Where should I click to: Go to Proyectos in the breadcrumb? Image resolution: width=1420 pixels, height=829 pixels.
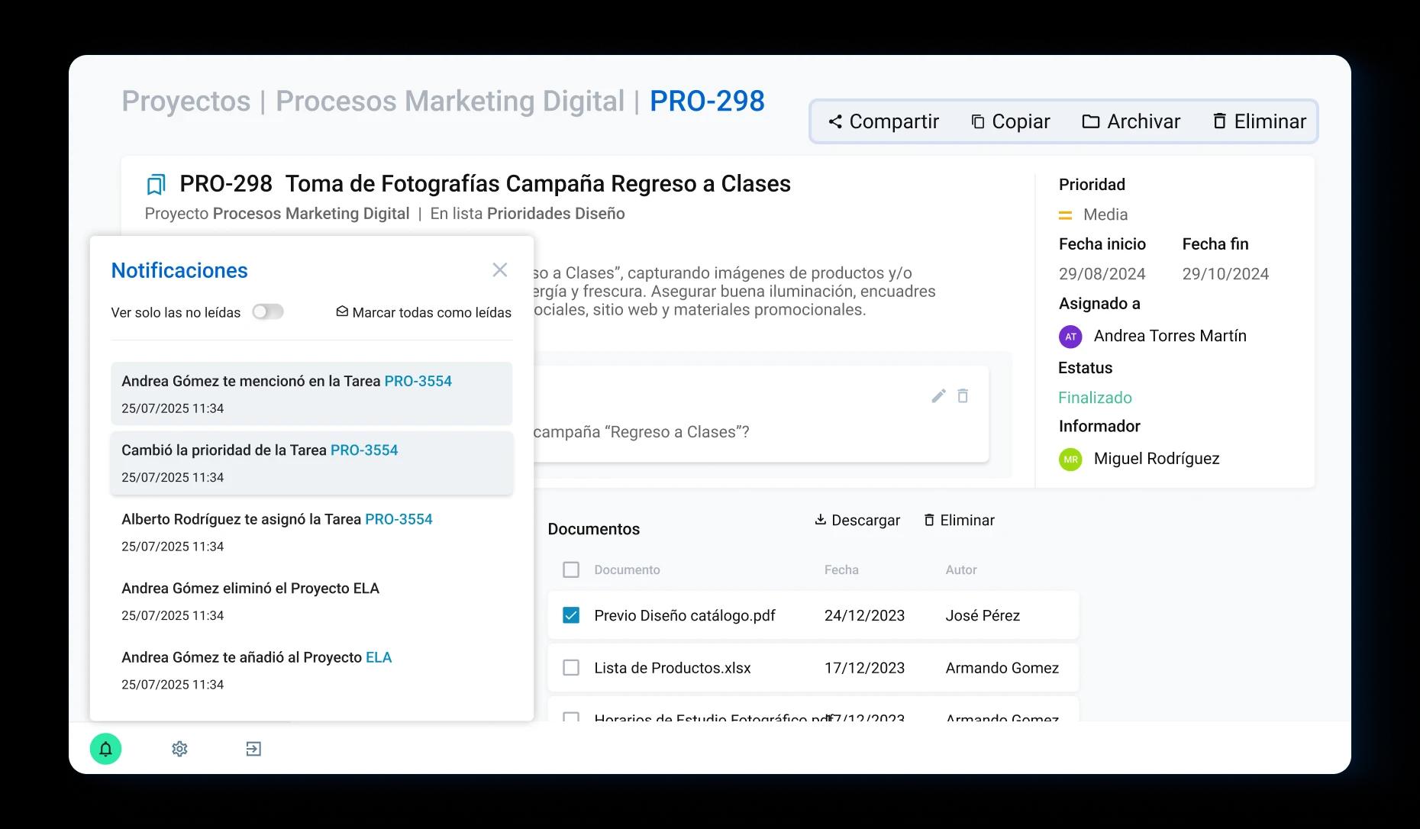point(186,102)
